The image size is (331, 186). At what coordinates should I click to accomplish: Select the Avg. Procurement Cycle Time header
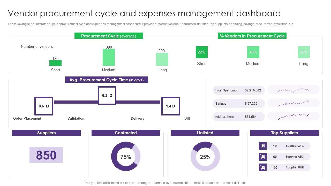point(106,80)
